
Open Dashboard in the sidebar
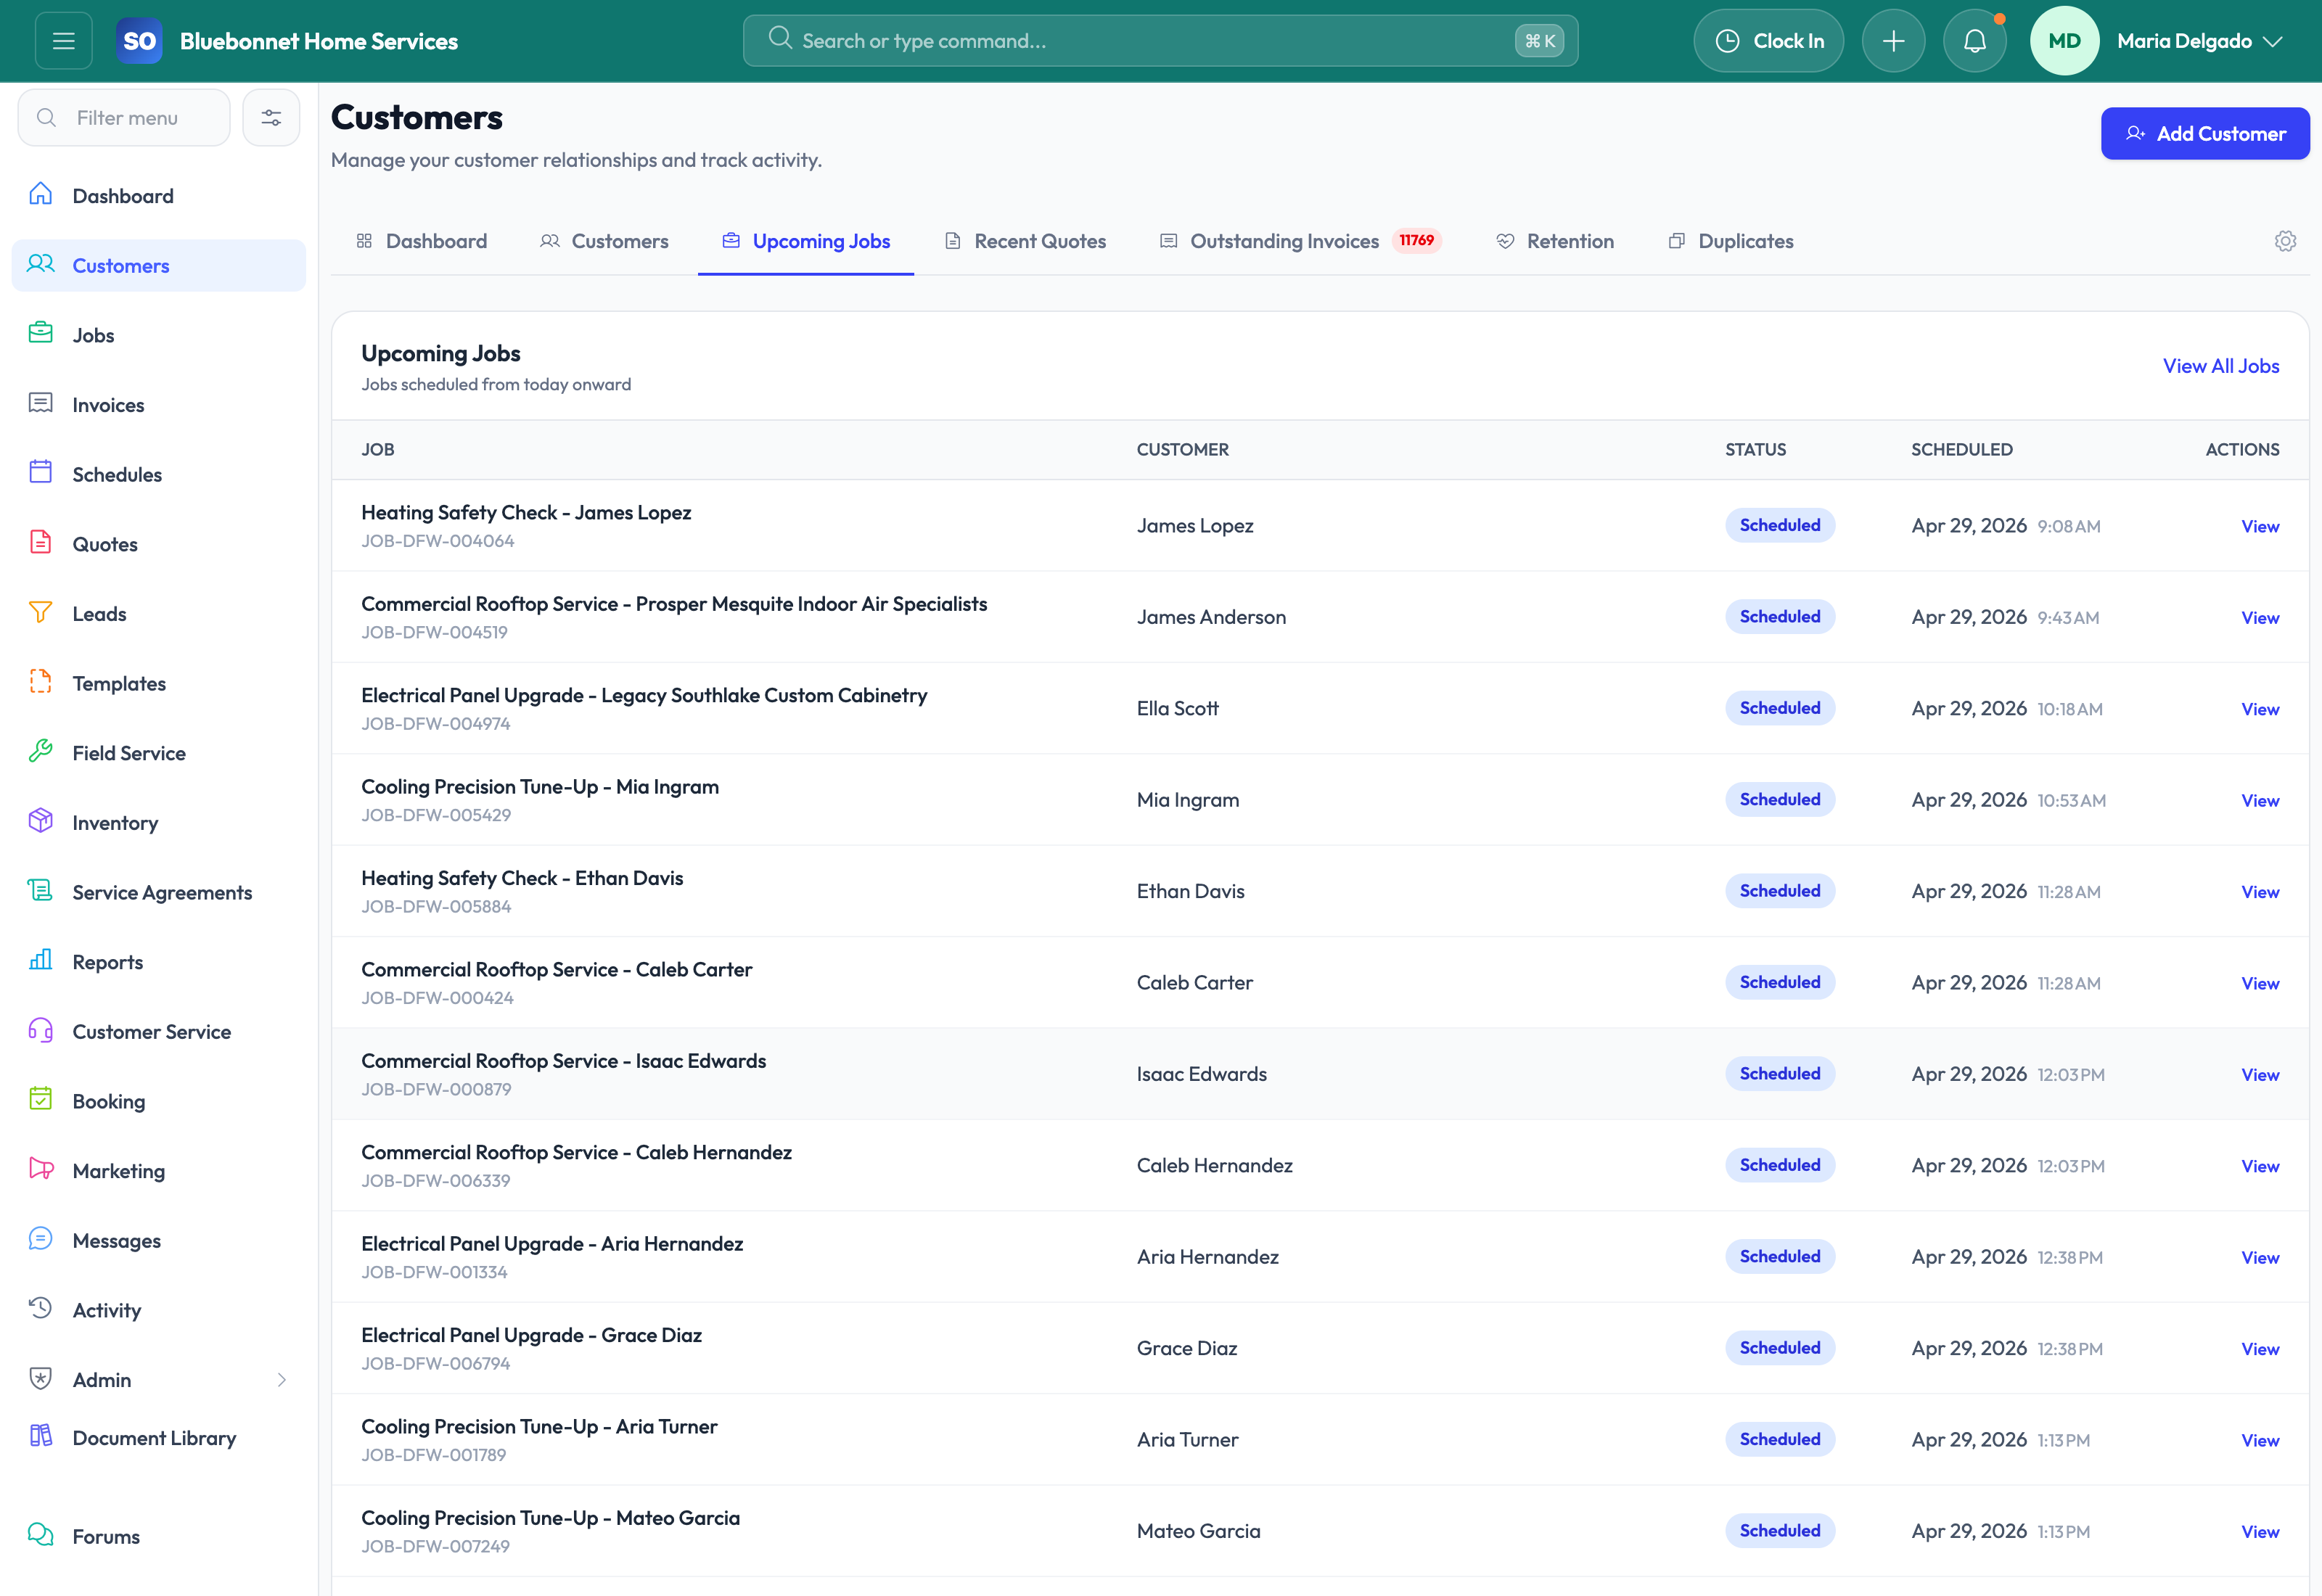(159, 196)
